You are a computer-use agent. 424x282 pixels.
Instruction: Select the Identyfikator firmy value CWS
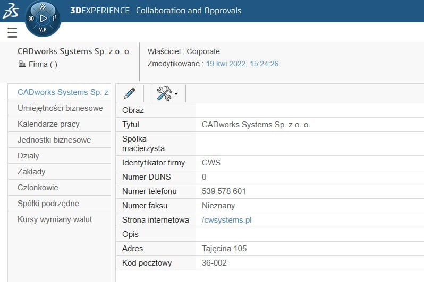211,163
